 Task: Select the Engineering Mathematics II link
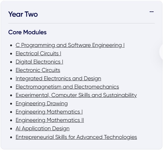point(50,120)
